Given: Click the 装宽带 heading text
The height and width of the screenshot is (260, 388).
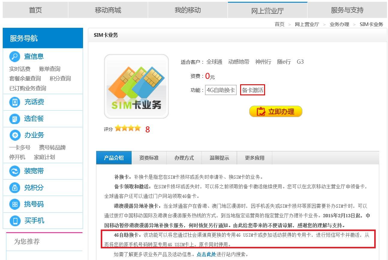Looking at the screenshot, I should click(x=34, y=171).
